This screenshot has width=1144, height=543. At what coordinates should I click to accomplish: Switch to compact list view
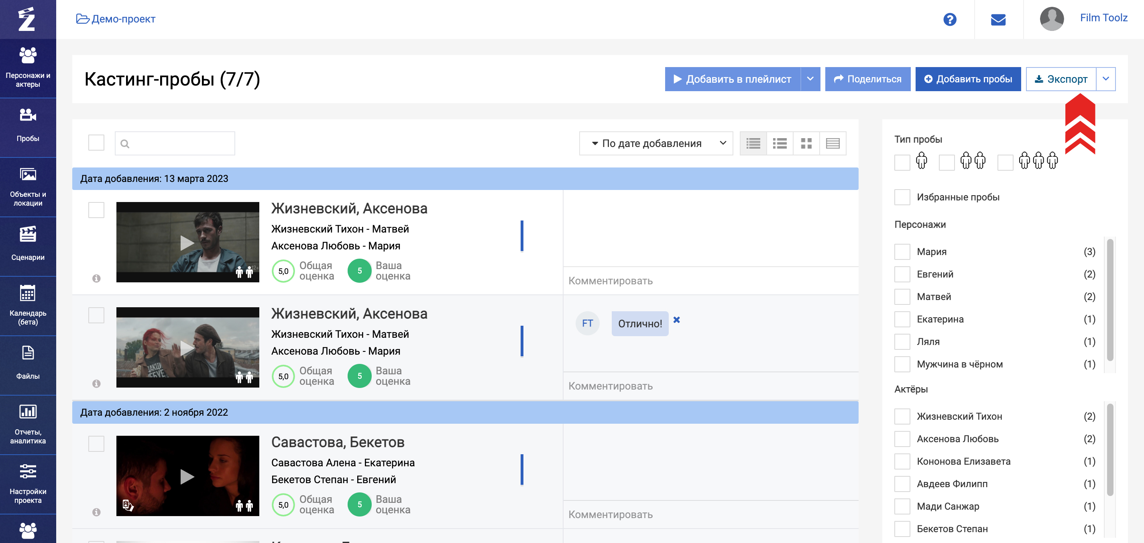[753, 143]
